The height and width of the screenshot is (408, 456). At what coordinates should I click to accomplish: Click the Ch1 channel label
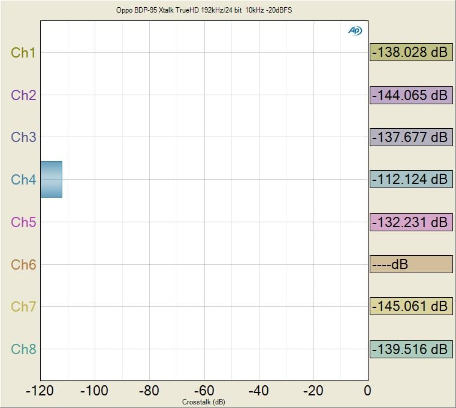[x=23, y=53]
